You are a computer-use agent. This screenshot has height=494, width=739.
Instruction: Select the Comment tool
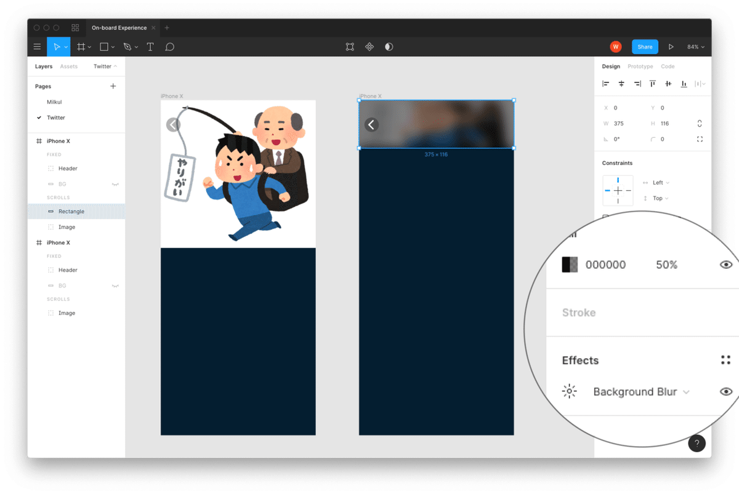(170, 47)
